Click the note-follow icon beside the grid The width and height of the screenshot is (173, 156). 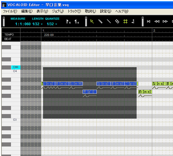coord(133,21)
